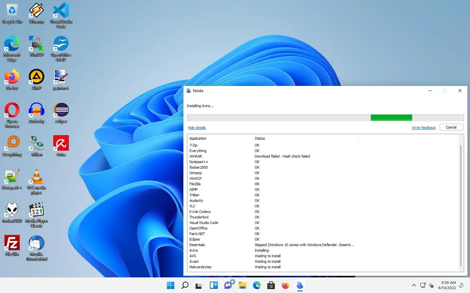Screen dimensions: 470x293
Task: Activate the Ninite taskbar icon
Action: coord(300,286)
